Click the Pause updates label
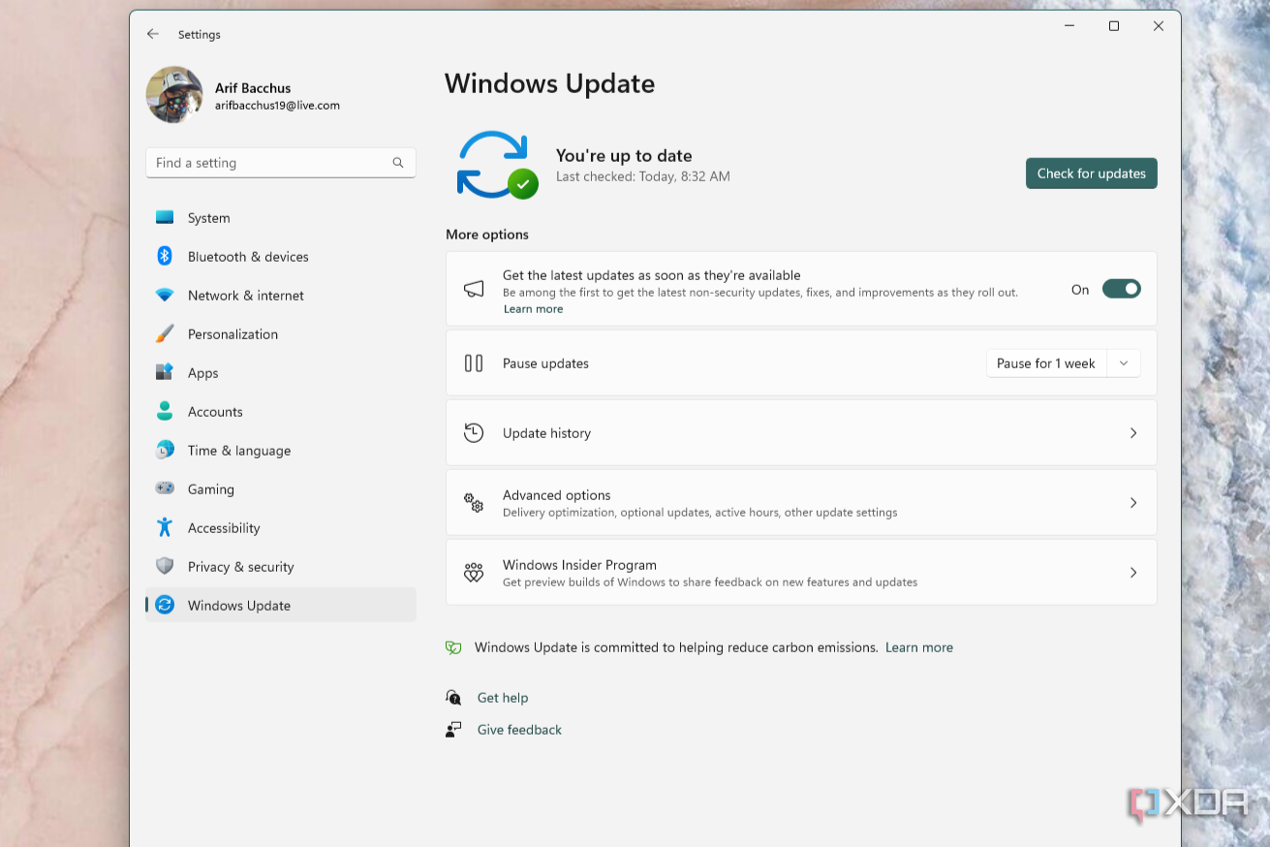The image size is (1270, 847). (545, 363)
